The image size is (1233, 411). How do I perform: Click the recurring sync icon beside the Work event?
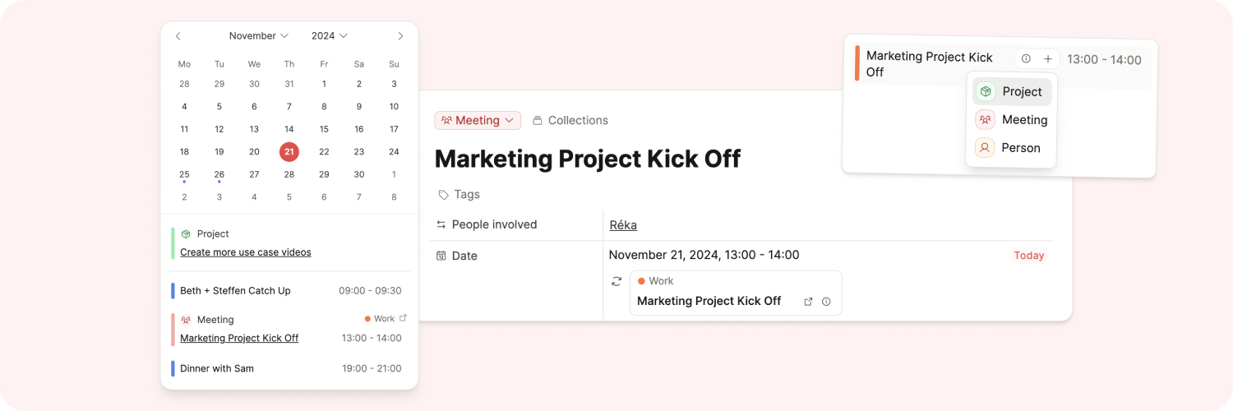616,281
